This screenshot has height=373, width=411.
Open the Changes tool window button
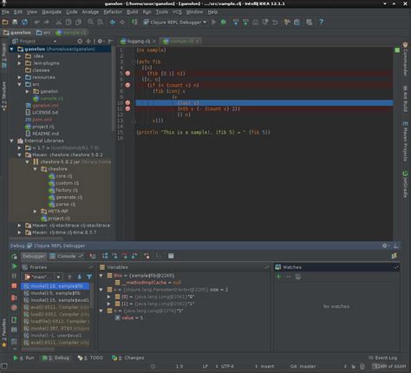tap(127, 358)
